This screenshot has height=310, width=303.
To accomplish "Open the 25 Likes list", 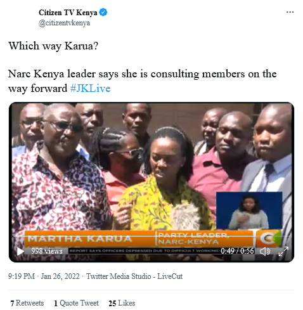I will pos(122,303).
